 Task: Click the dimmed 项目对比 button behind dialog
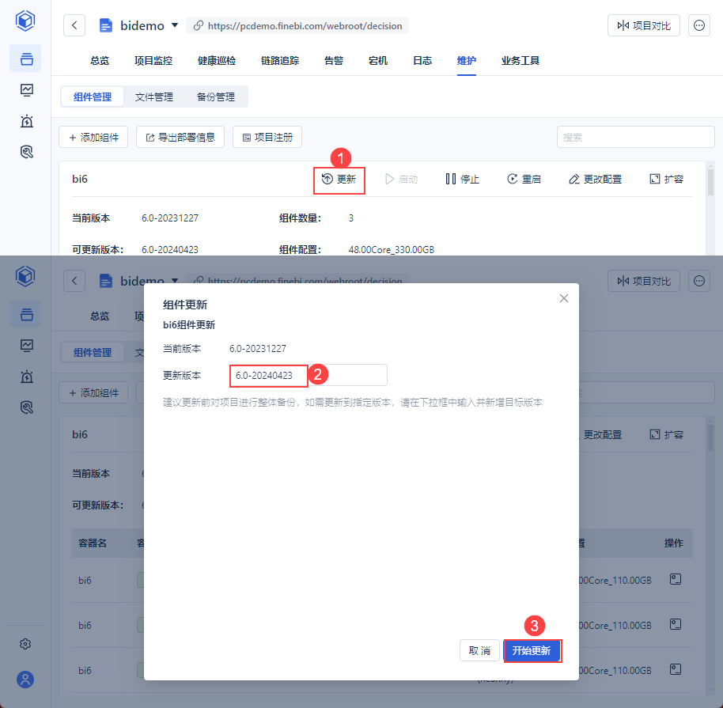point(644,281)
